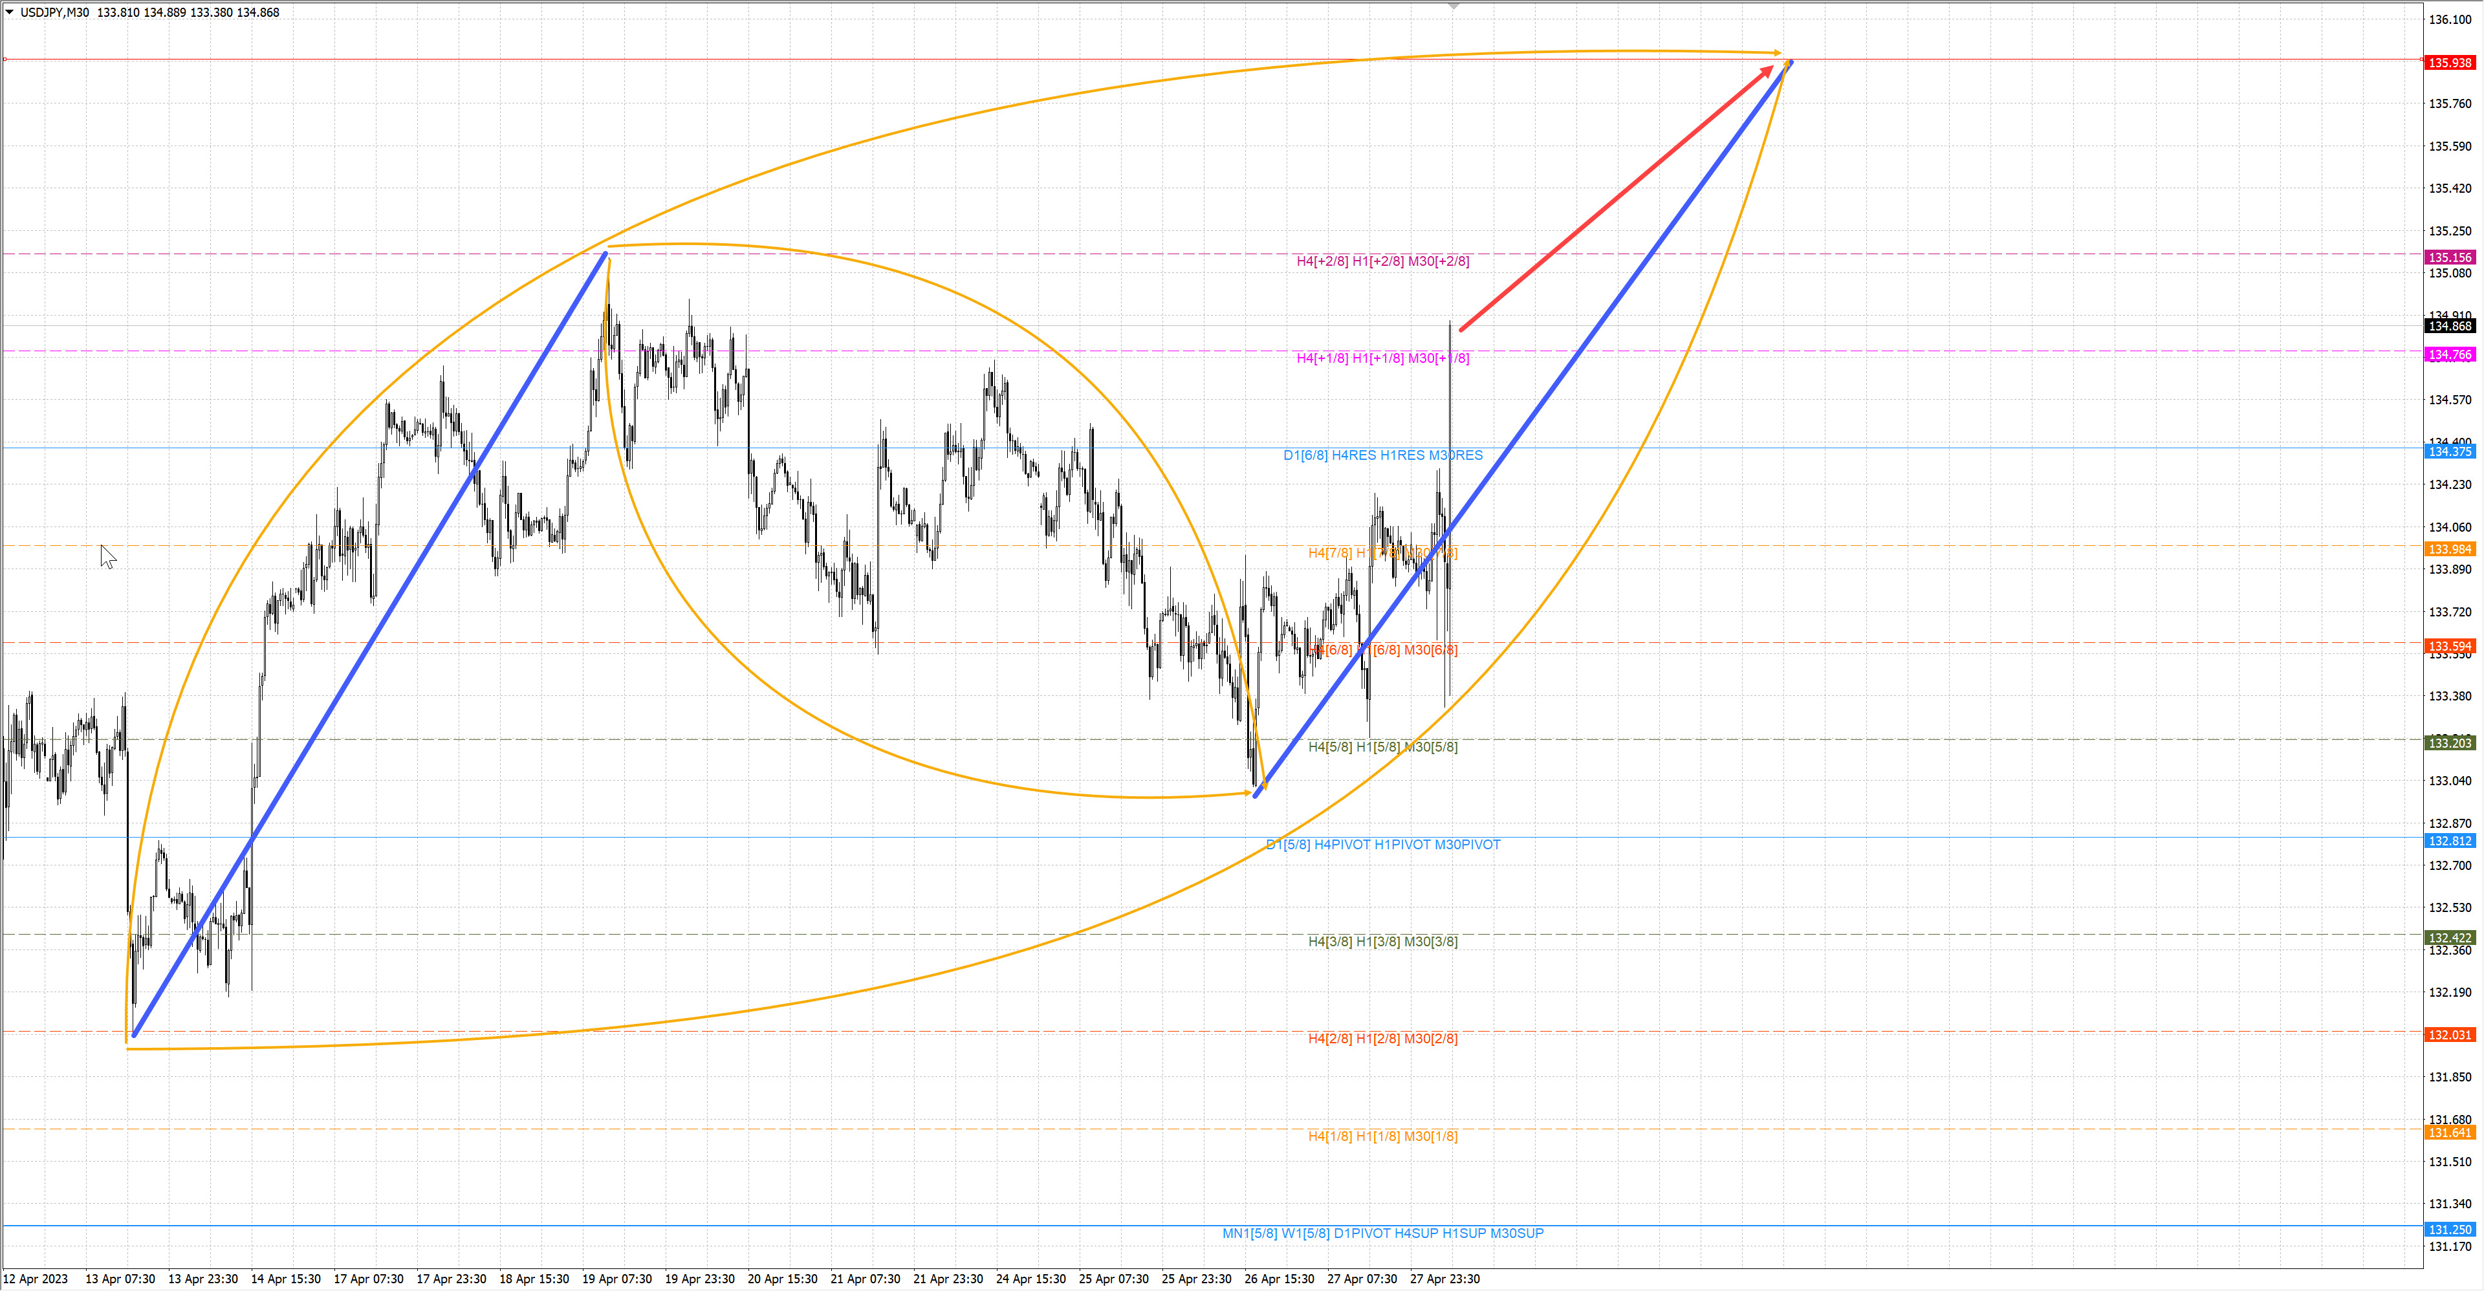
Task: Click the chart shift triangle marker
Action: 1453,6
